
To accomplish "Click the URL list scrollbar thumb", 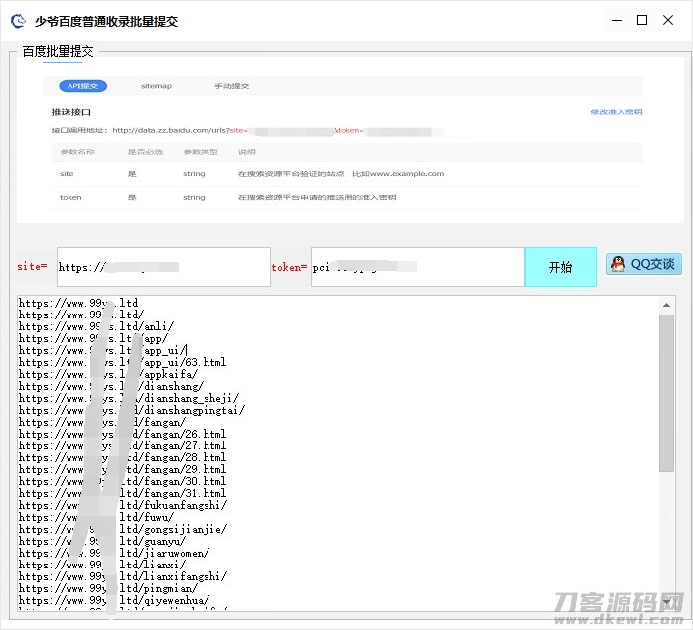I will coord(666,393).
